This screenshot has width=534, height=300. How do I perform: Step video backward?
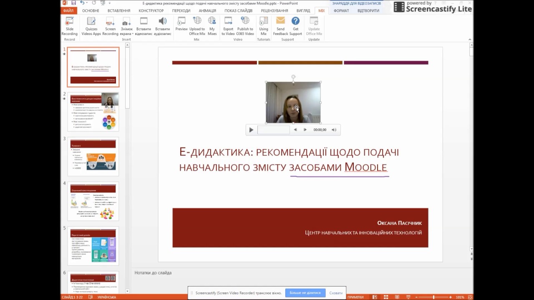tap(295, 130)
